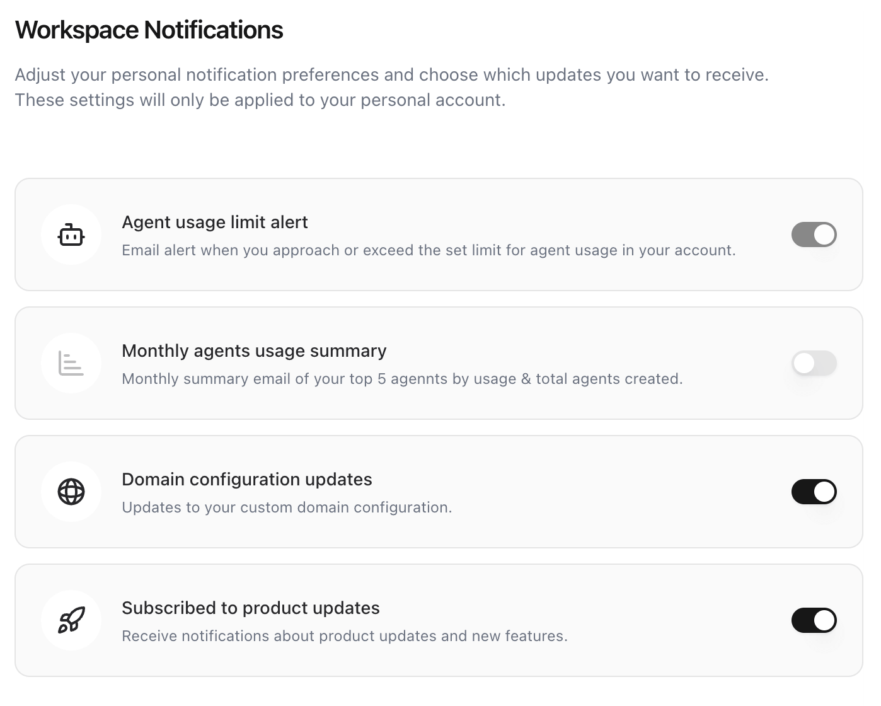The width and height of the screenshot is (881, 706).
Task: Click the globe icon for domain configuration
Action: pyautogui.click(x=71, y=492)
